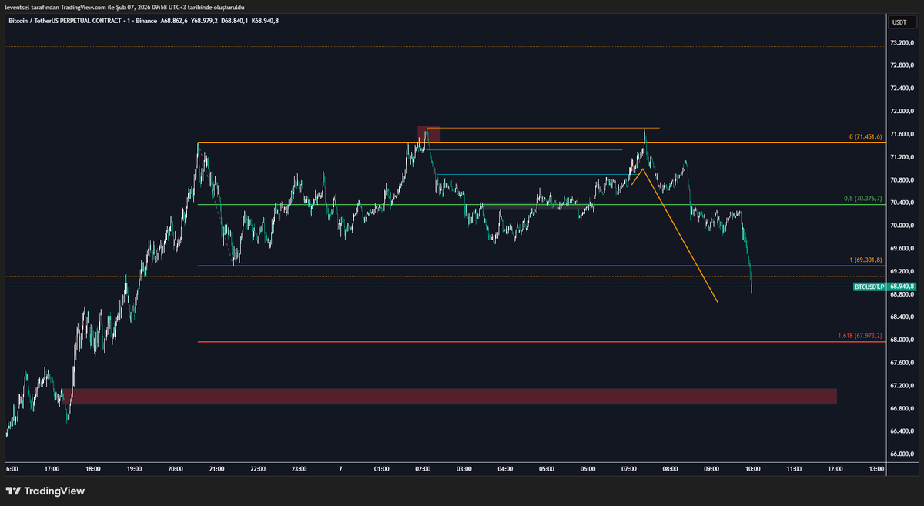Click the BTCUSDT.P current price tag
The image size is (924, 506).
pyautogui.click(x=885, y=287)
